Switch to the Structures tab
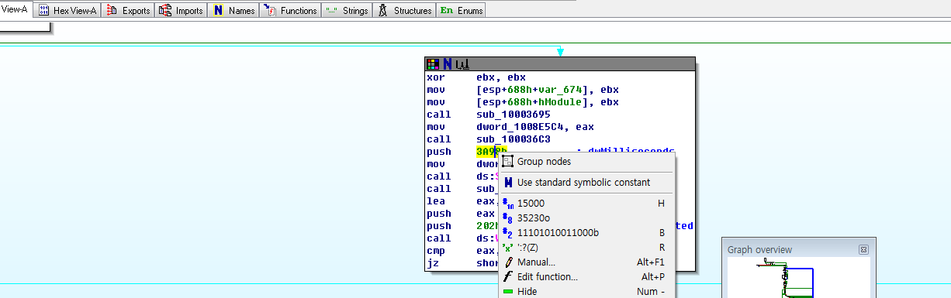The height and width of the screenshot is (298, 951). tap(404, 11)
